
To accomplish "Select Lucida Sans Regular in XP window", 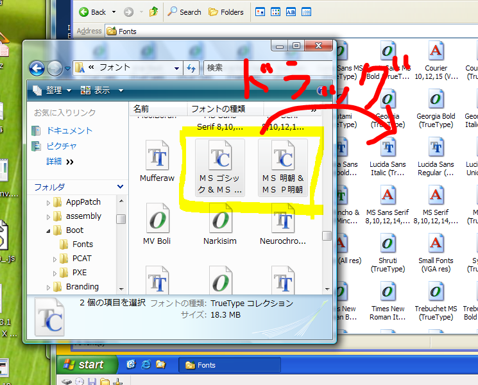I will coord(436,157).
